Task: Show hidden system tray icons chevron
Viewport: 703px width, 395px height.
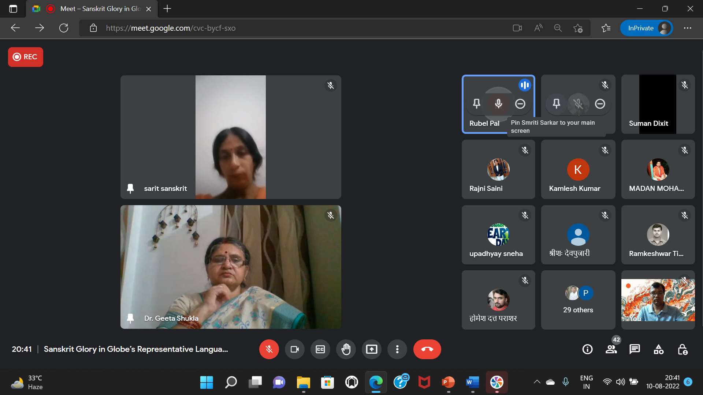Action: click(x=537, y=382)
